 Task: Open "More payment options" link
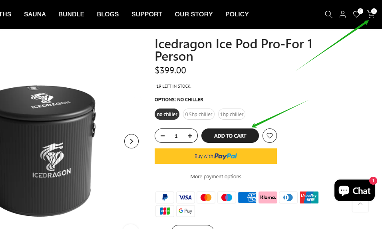(x=216, y=176)
